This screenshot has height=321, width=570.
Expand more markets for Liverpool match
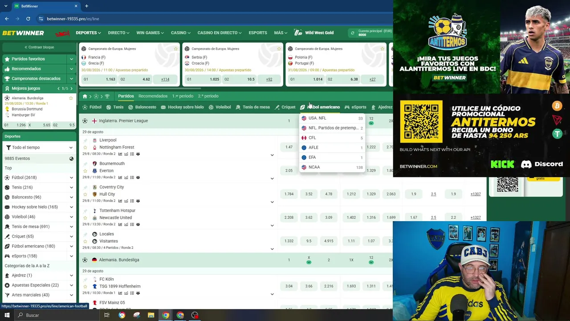click(272, 155)
